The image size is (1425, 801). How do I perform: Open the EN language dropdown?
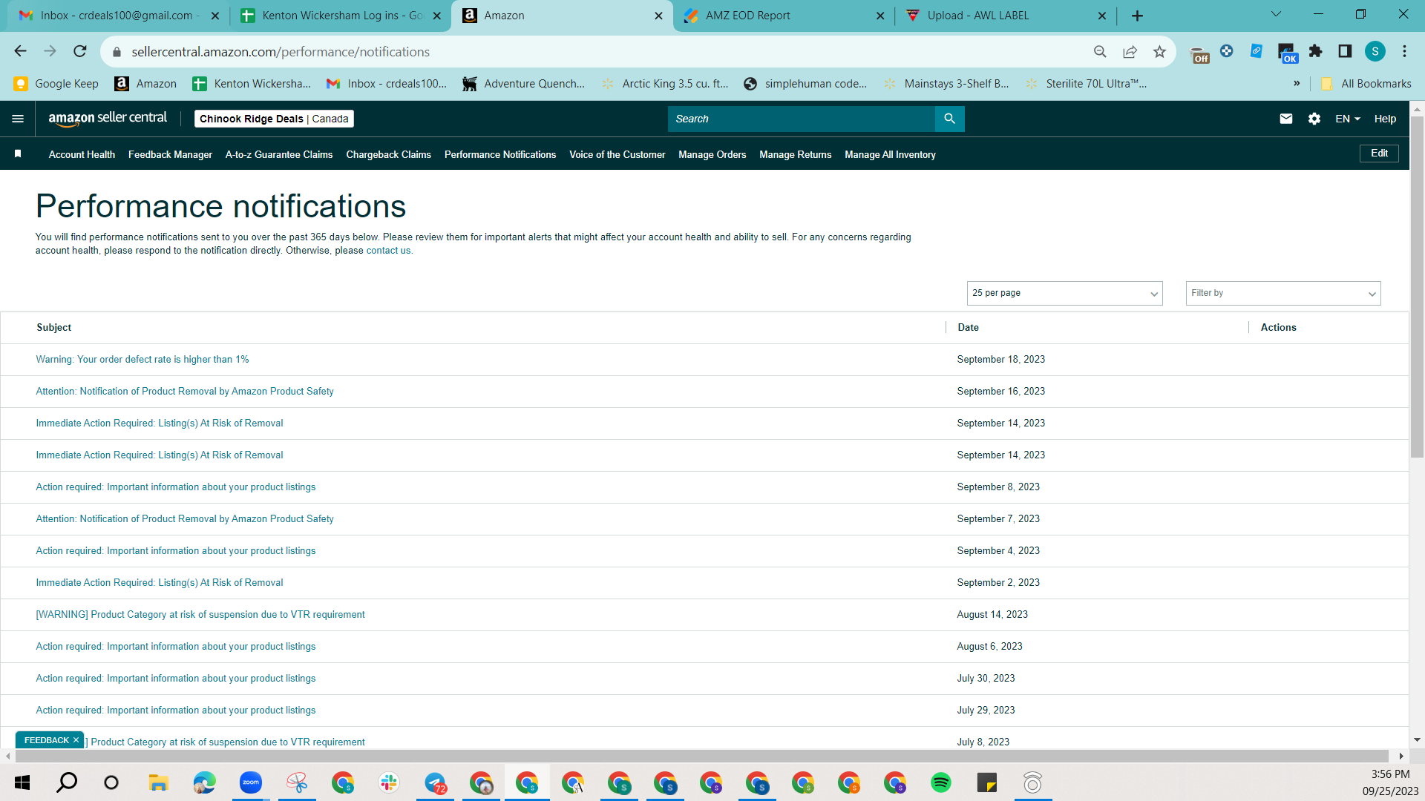click(1347, 119)
